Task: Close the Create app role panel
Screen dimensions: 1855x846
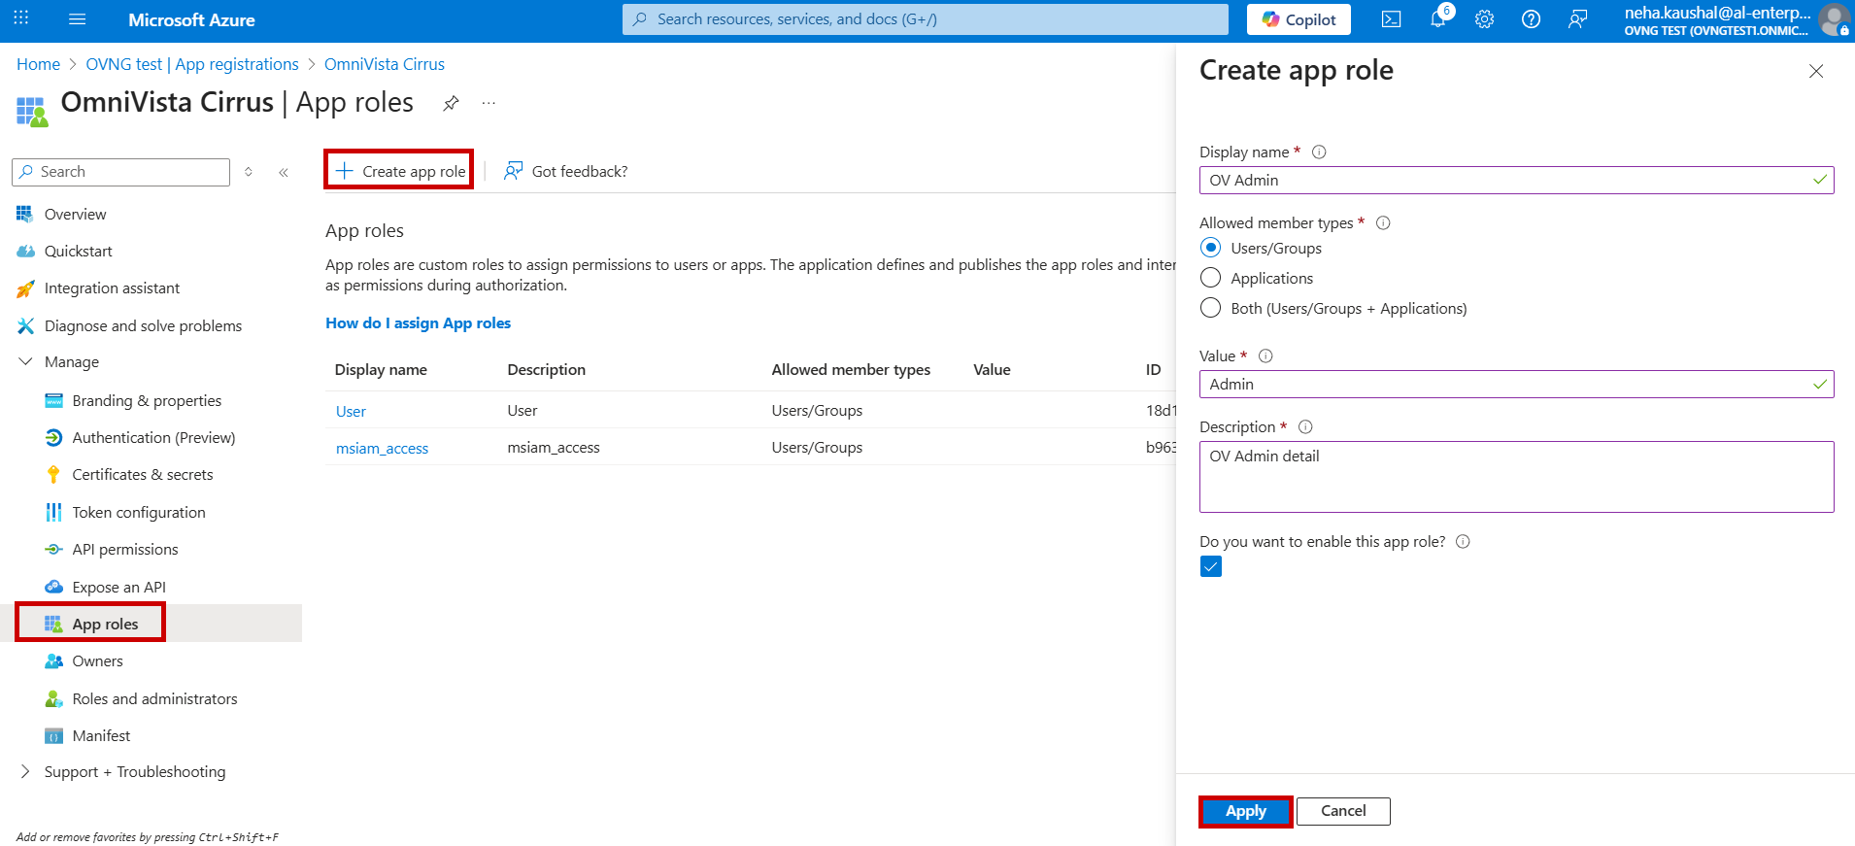Action: click(1816, 71)
